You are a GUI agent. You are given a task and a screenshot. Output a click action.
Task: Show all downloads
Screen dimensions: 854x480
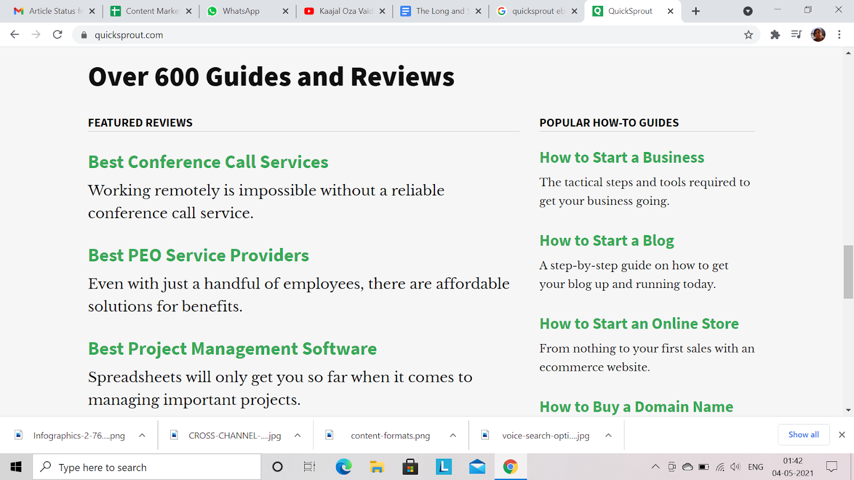click(803, 435)
